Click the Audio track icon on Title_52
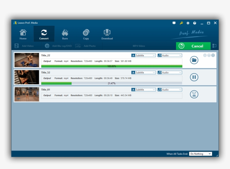Screen dimensions: 230x169 160,72
